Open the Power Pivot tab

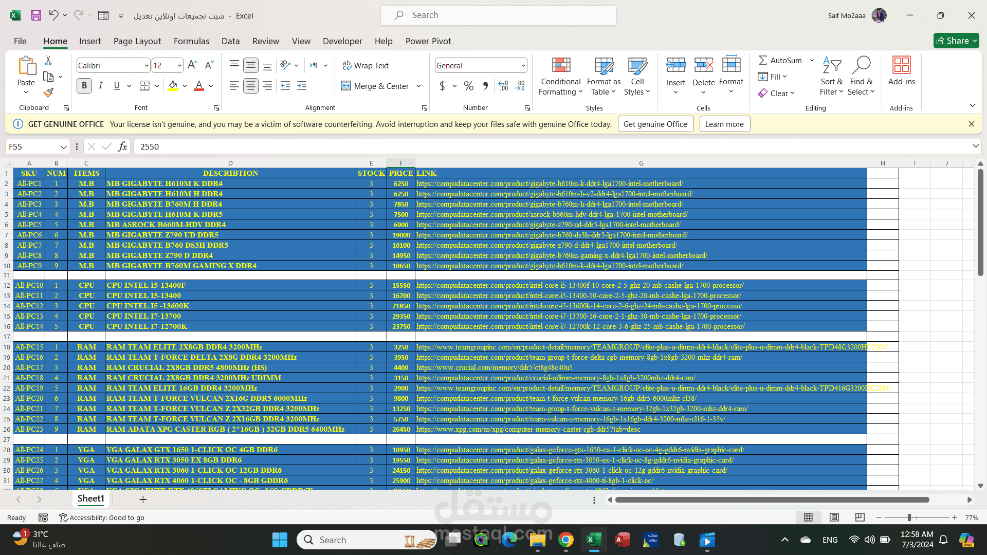pyautogui.click(x=428, y=41)
